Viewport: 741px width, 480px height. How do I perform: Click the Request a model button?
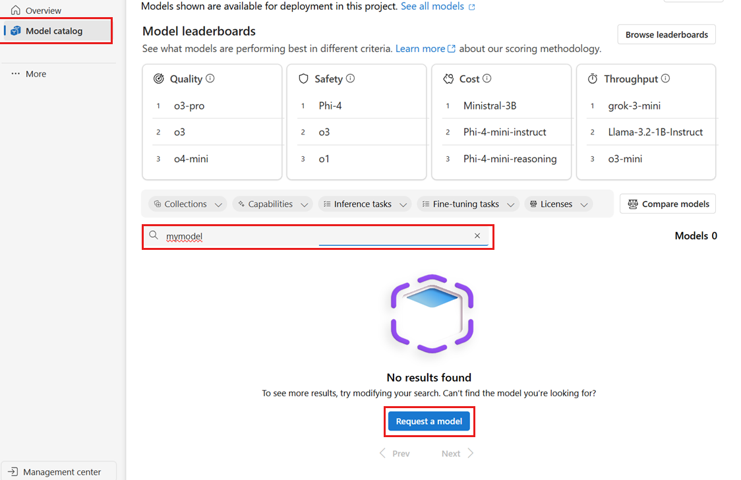(429, 421)
